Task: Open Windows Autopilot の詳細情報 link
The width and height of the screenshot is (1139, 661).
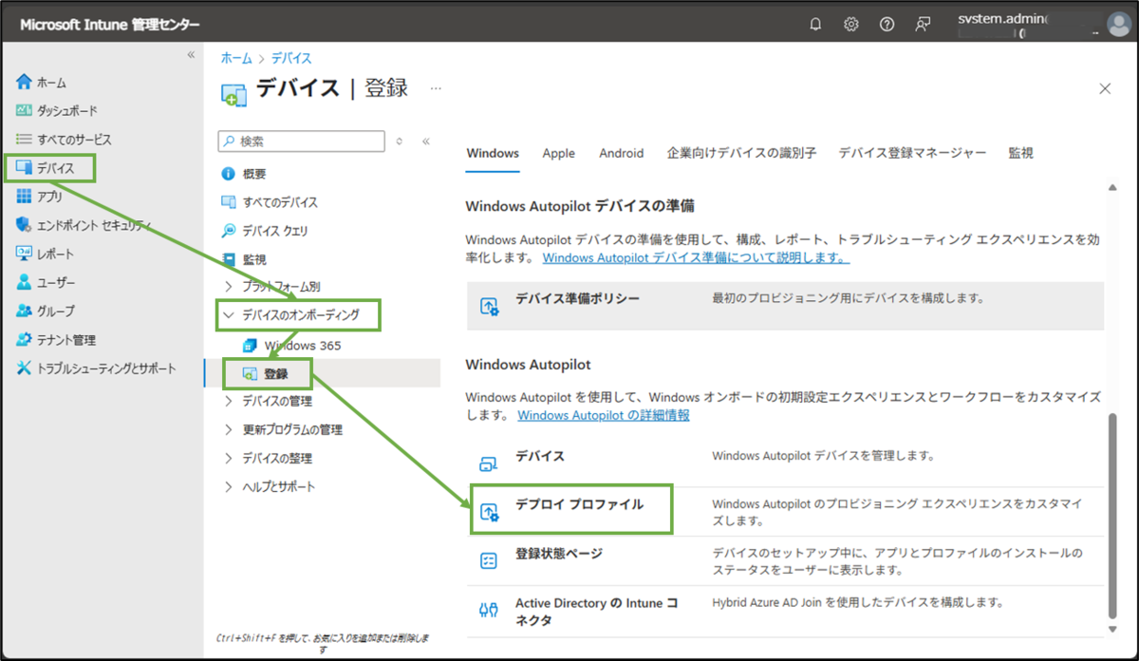Action: pos(604,415)
